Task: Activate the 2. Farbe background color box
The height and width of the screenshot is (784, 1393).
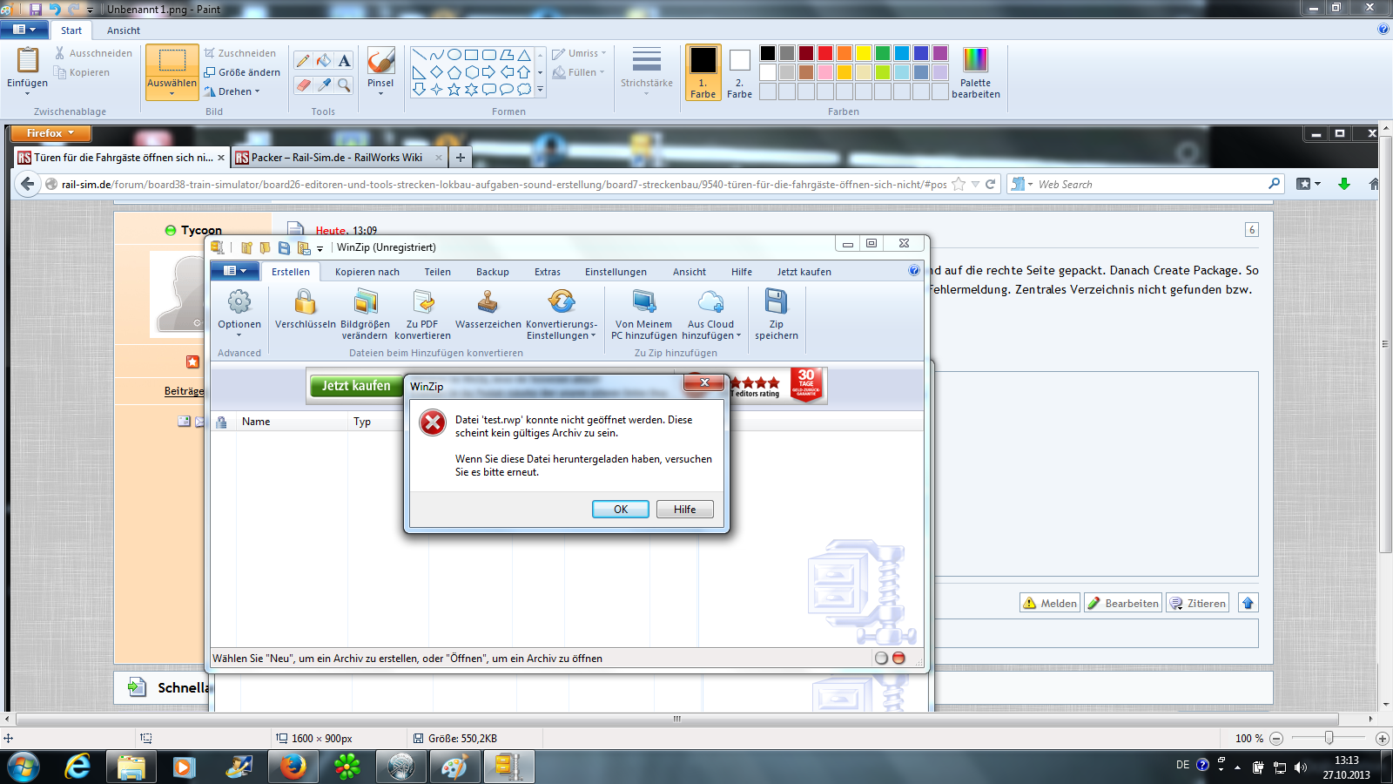Action: point(739,72)
